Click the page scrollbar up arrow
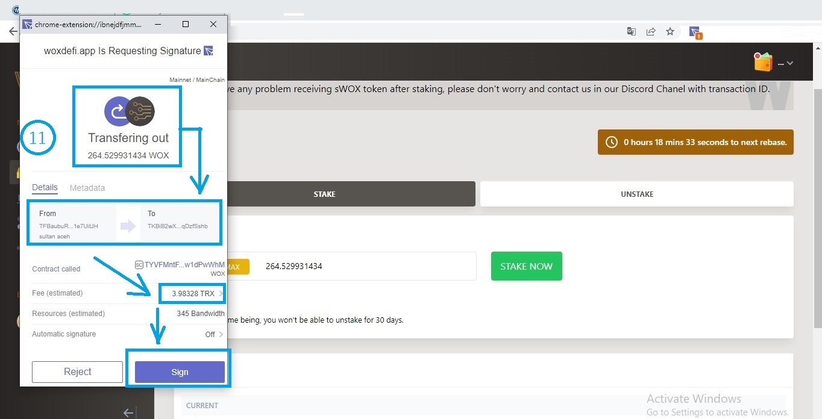The image size is (822, 419). [817, 48]
